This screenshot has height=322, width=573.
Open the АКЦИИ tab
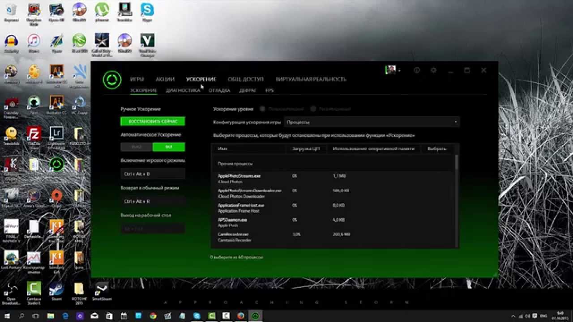coord(165,79)
